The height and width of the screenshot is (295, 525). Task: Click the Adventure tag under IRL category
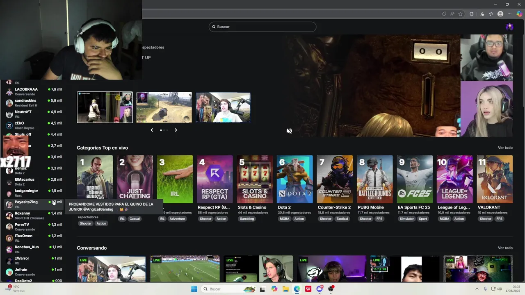tap(177, 219)
